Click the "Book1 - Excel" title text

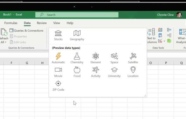tap(13, 15)
